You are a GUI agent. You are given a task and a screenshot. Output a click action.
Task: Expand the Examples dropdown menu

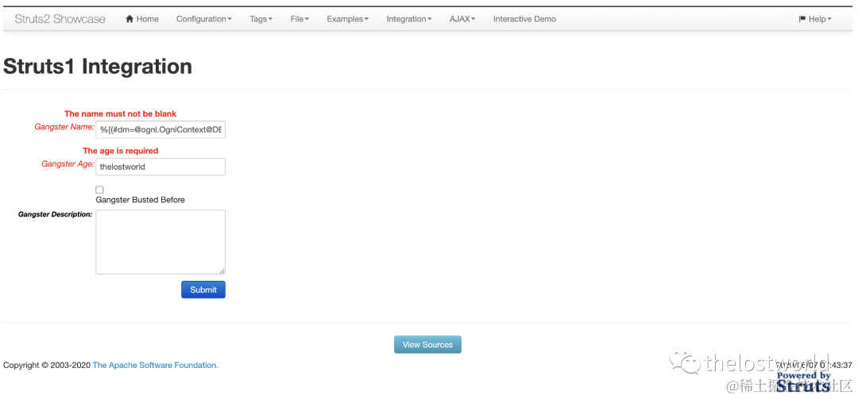point(347,19)
